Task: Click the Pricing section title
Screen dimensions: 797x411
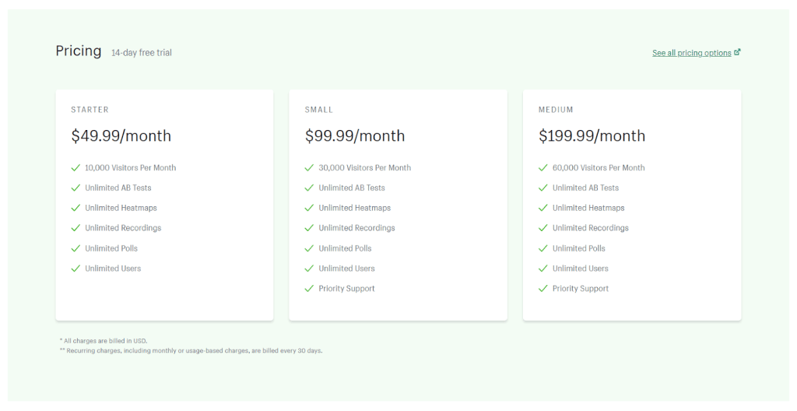Action: [79, 51]
